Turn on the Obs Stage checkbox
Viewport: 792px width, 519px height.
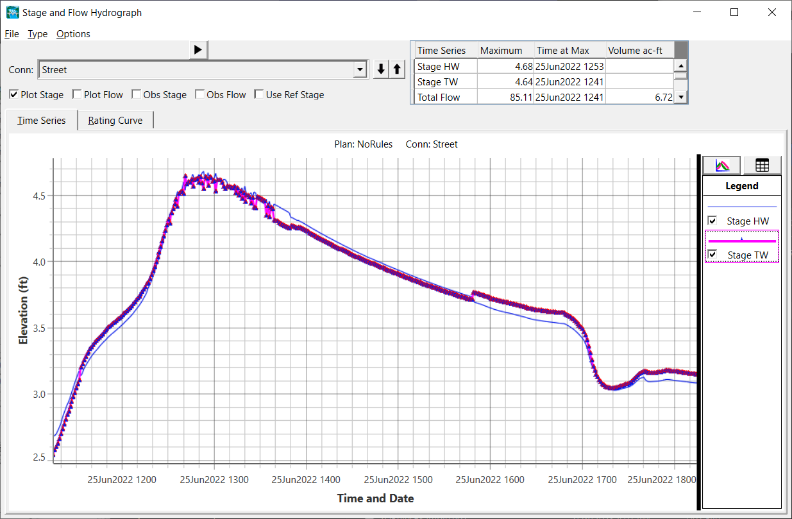coord(137,95)
